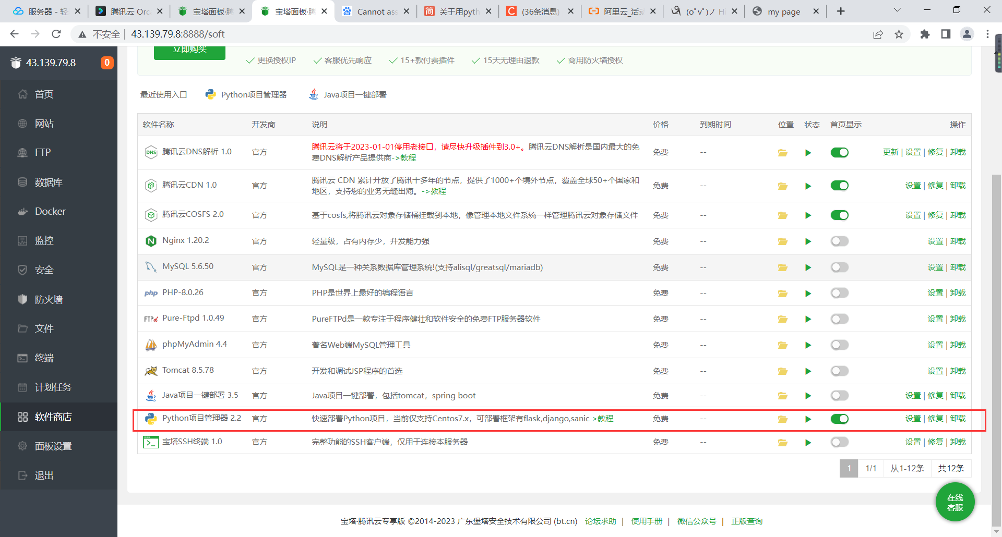Click the browser address bar URL

177,34
